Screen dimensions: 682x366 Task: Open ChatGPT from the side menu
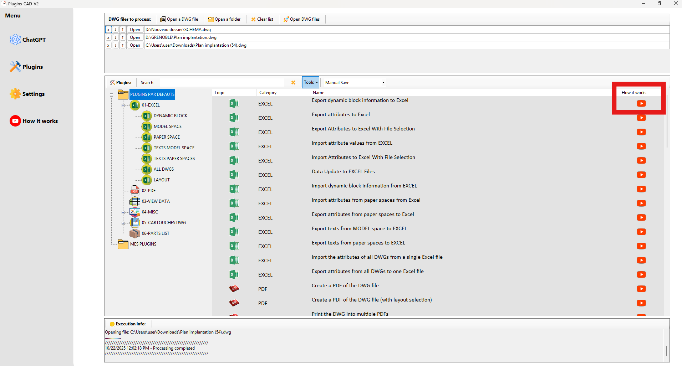[x=28, y=40]
